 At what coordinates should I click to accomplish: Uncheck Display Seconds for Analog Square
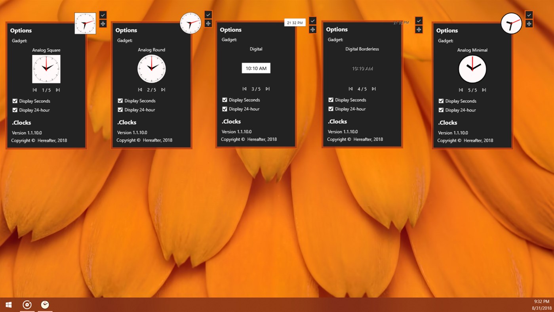pyautogui.click(x=15, y=101)
